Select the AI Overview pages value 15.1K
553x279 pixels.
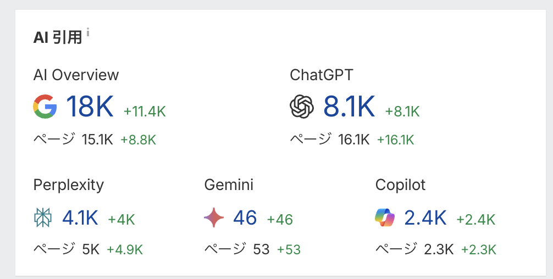[97, 139]
